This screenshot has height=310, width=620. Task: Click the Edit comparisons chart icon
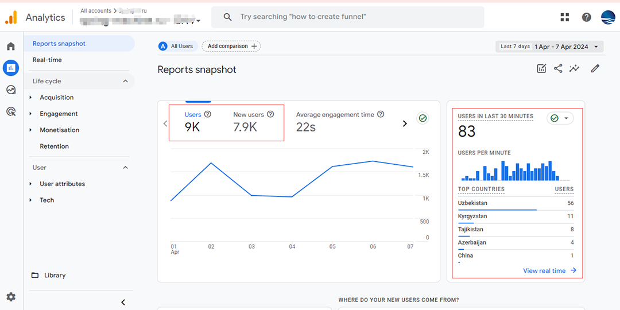[541, 69]
